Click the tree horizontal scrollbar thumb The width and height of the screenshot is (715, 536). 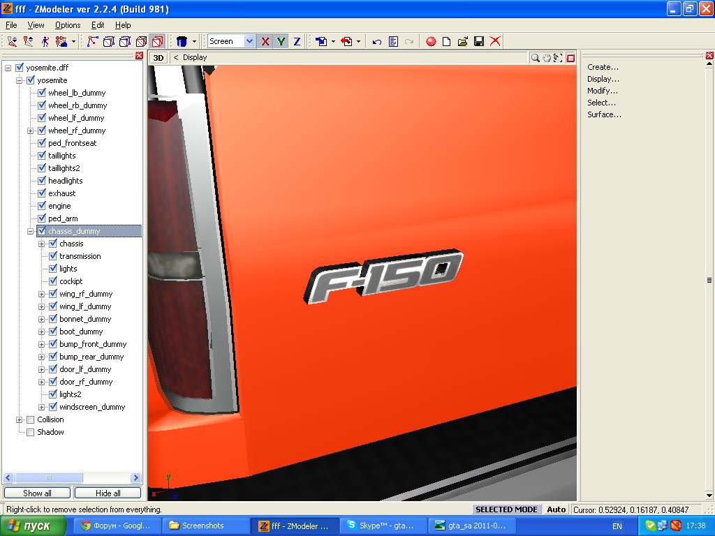[49, 477]
